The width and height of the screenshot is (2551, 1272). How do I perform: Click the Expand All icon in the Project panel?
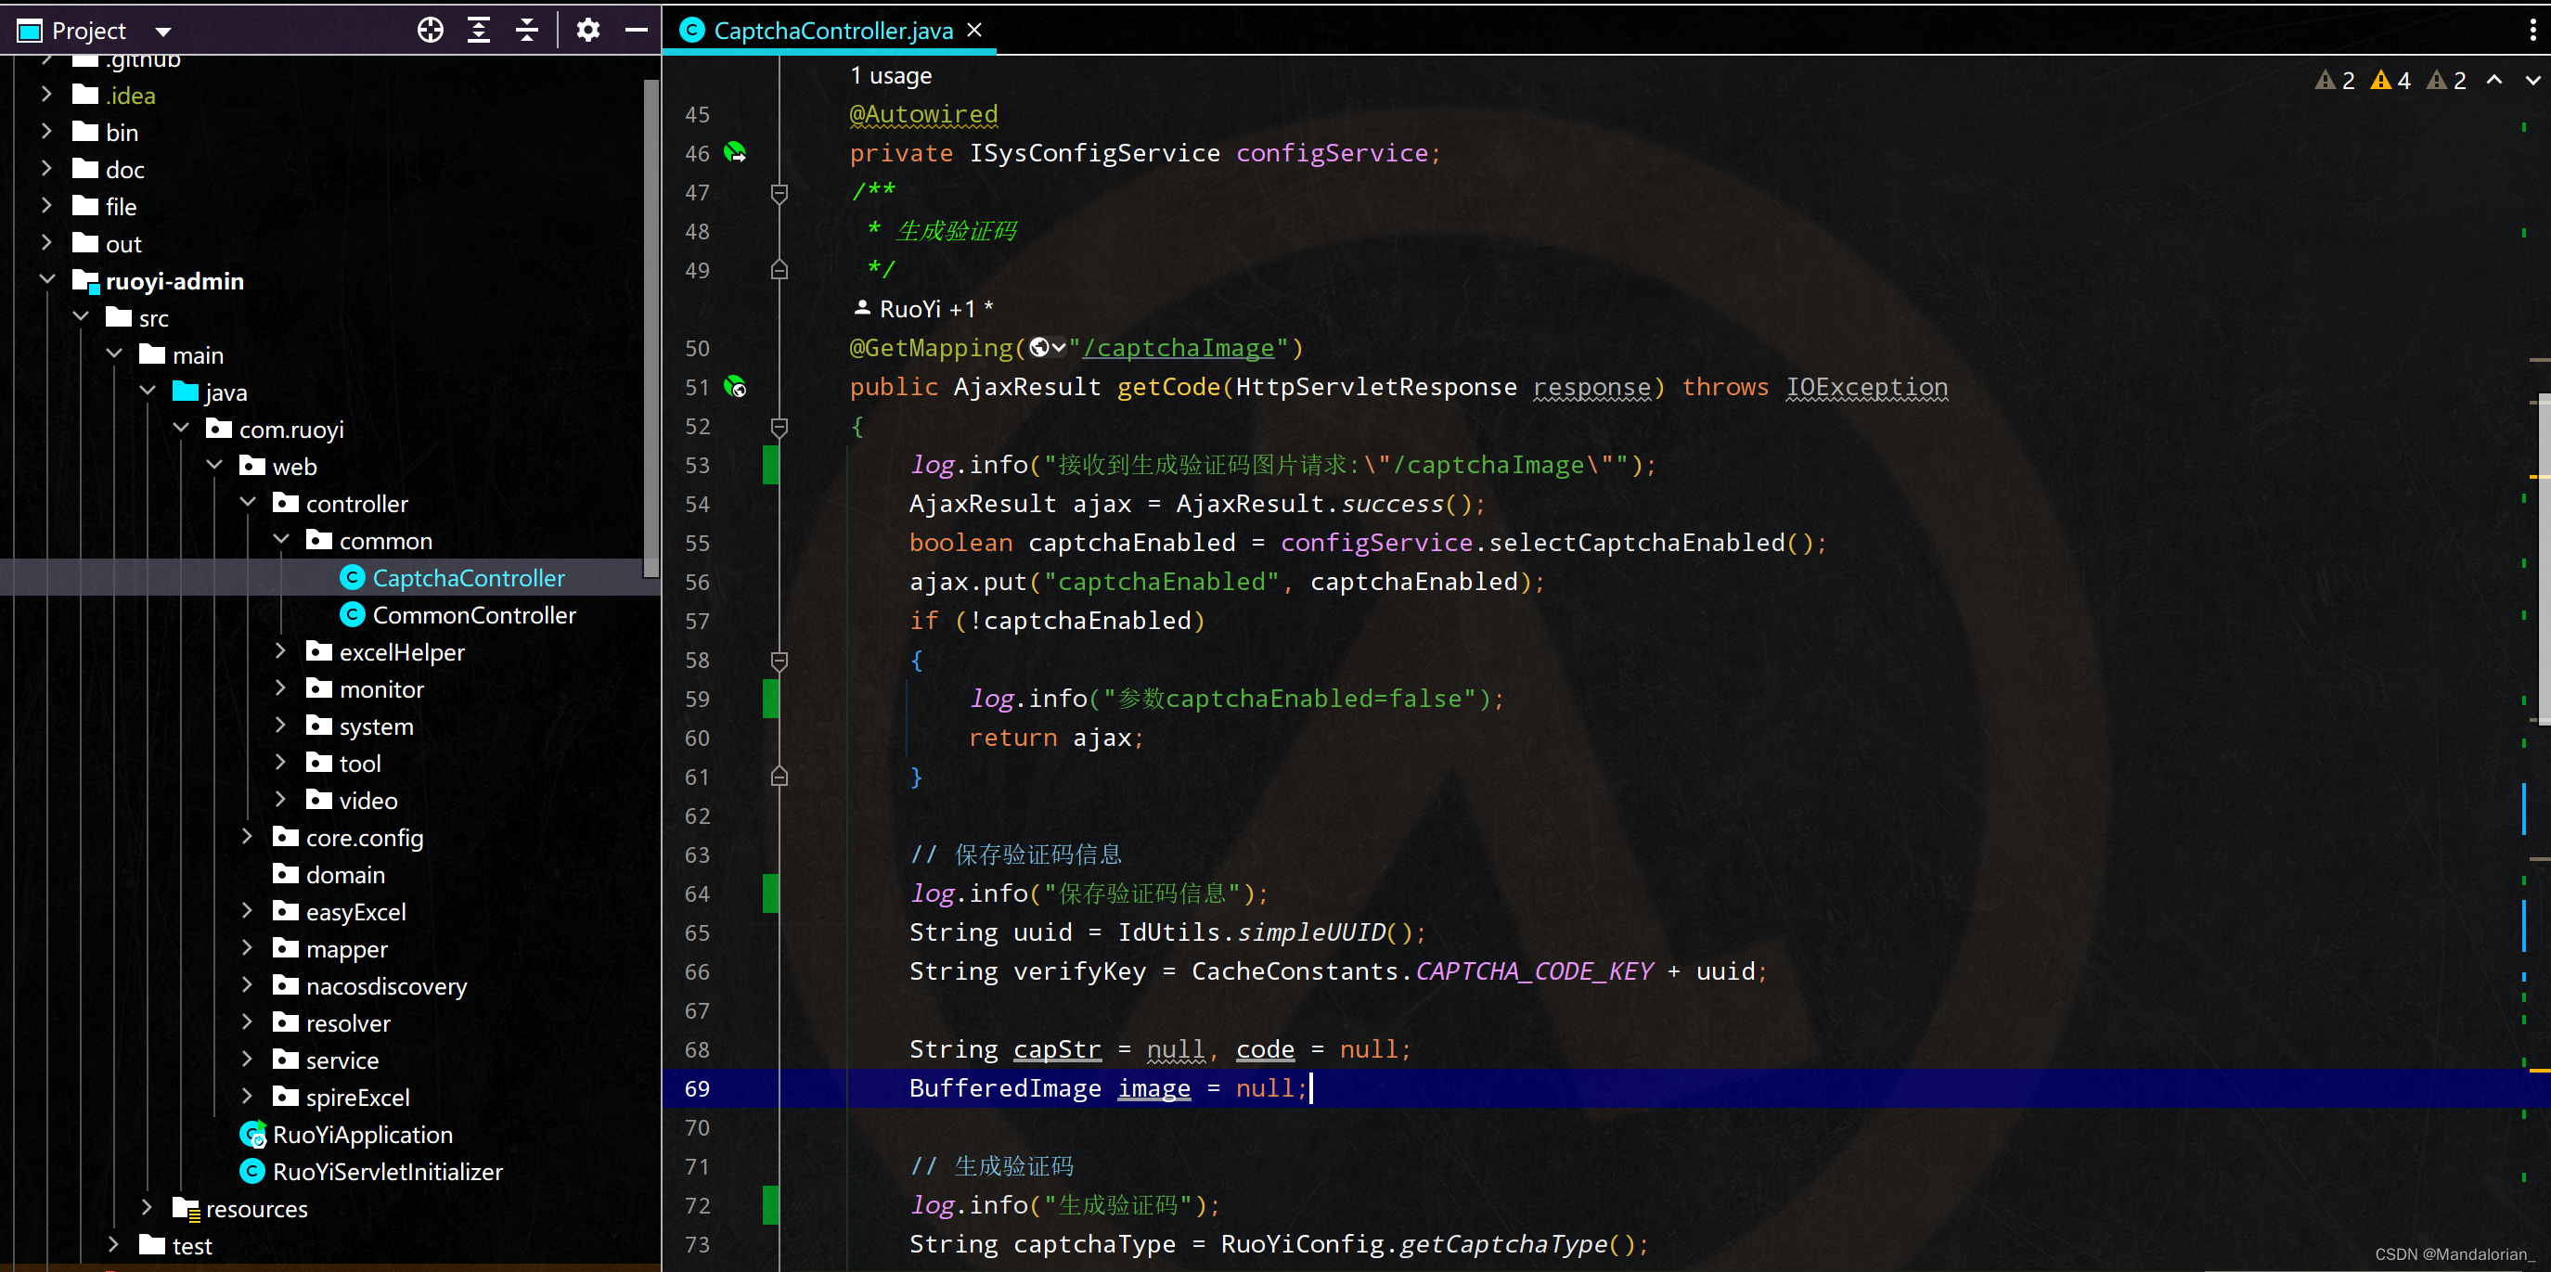pos(478,30)
